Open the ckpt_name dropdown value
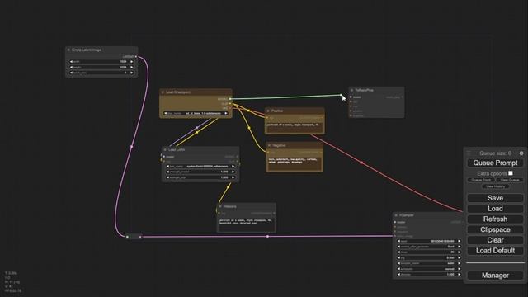Screen dimensions: 528x297 coord(196,114)
